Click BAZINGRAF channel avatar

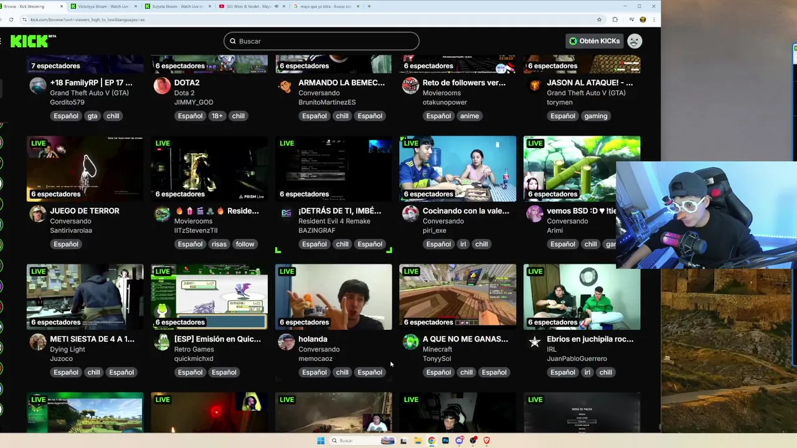pos(286,213)
